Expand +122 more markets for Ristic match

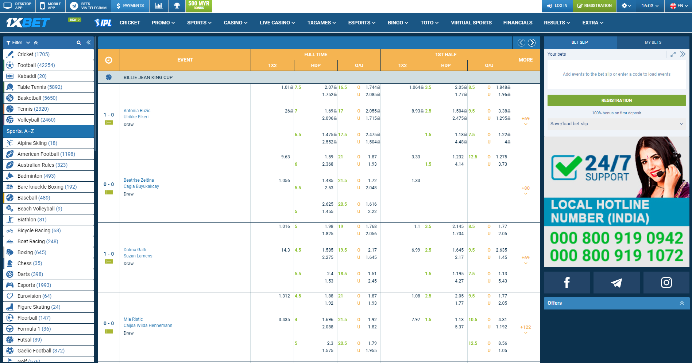(525, 329)
